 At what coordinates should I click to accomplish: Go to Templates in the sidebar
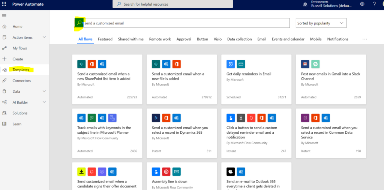pyautogui.click(x=24, y=70)
